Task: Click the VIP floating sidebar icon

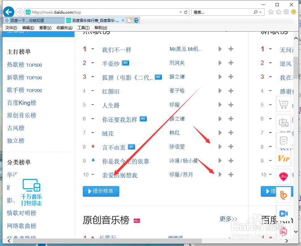Action: [283, 159]
